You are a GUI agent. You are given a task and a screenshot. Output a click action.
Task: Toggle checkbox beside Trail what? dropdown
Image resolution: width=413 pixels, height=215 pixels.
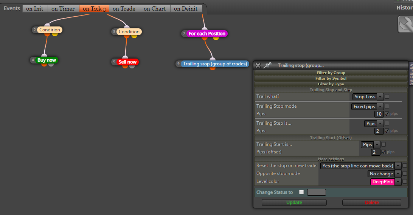(387, 97)
